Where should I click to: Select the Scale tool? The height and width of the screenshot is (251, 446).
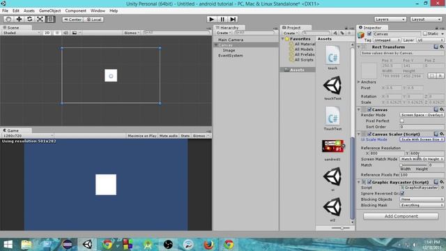pyautogui.click(x=40, y=20)
